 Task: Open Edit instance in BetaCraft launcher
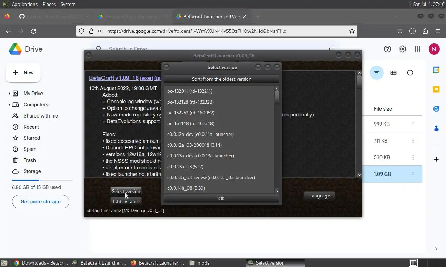[126, 201]
